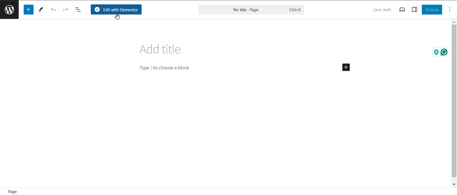The width and height of the screenshot is (457, 195).
Task: Click Save draft
Action: [x=382, y=10]
